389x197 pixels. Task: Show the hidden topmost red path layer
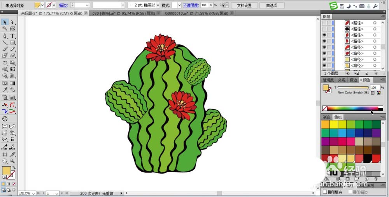324,23
